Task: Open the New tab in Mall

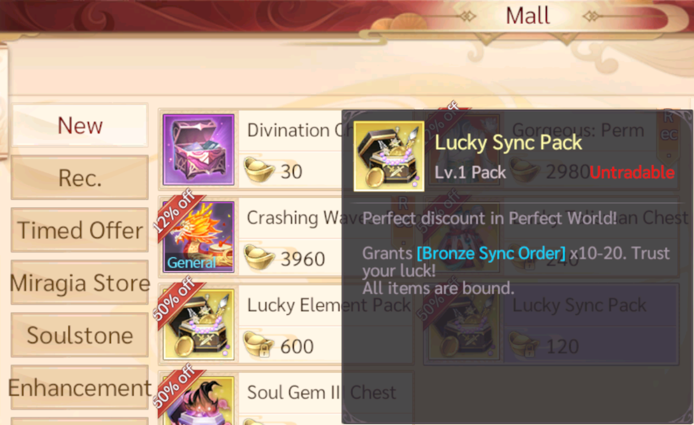Action: click(79, 125)
